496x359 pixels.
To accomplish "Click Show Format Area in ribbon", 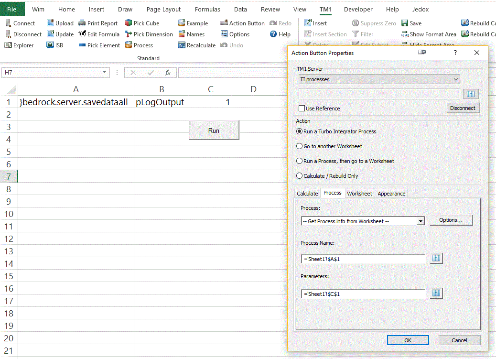I will click(429, 34).
